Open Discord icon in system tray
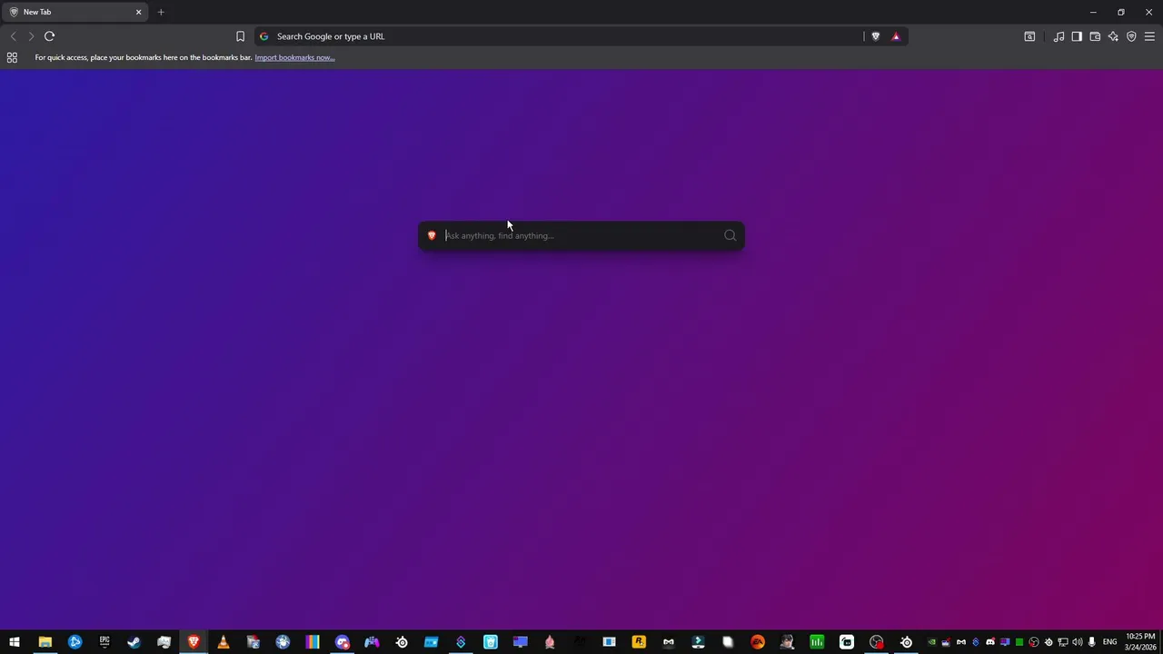 pos(990,642)
